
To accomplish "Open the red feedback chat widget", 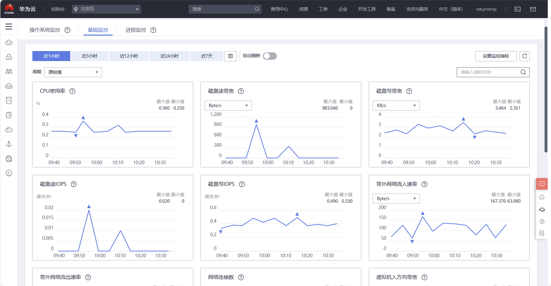I will [542, 184].
